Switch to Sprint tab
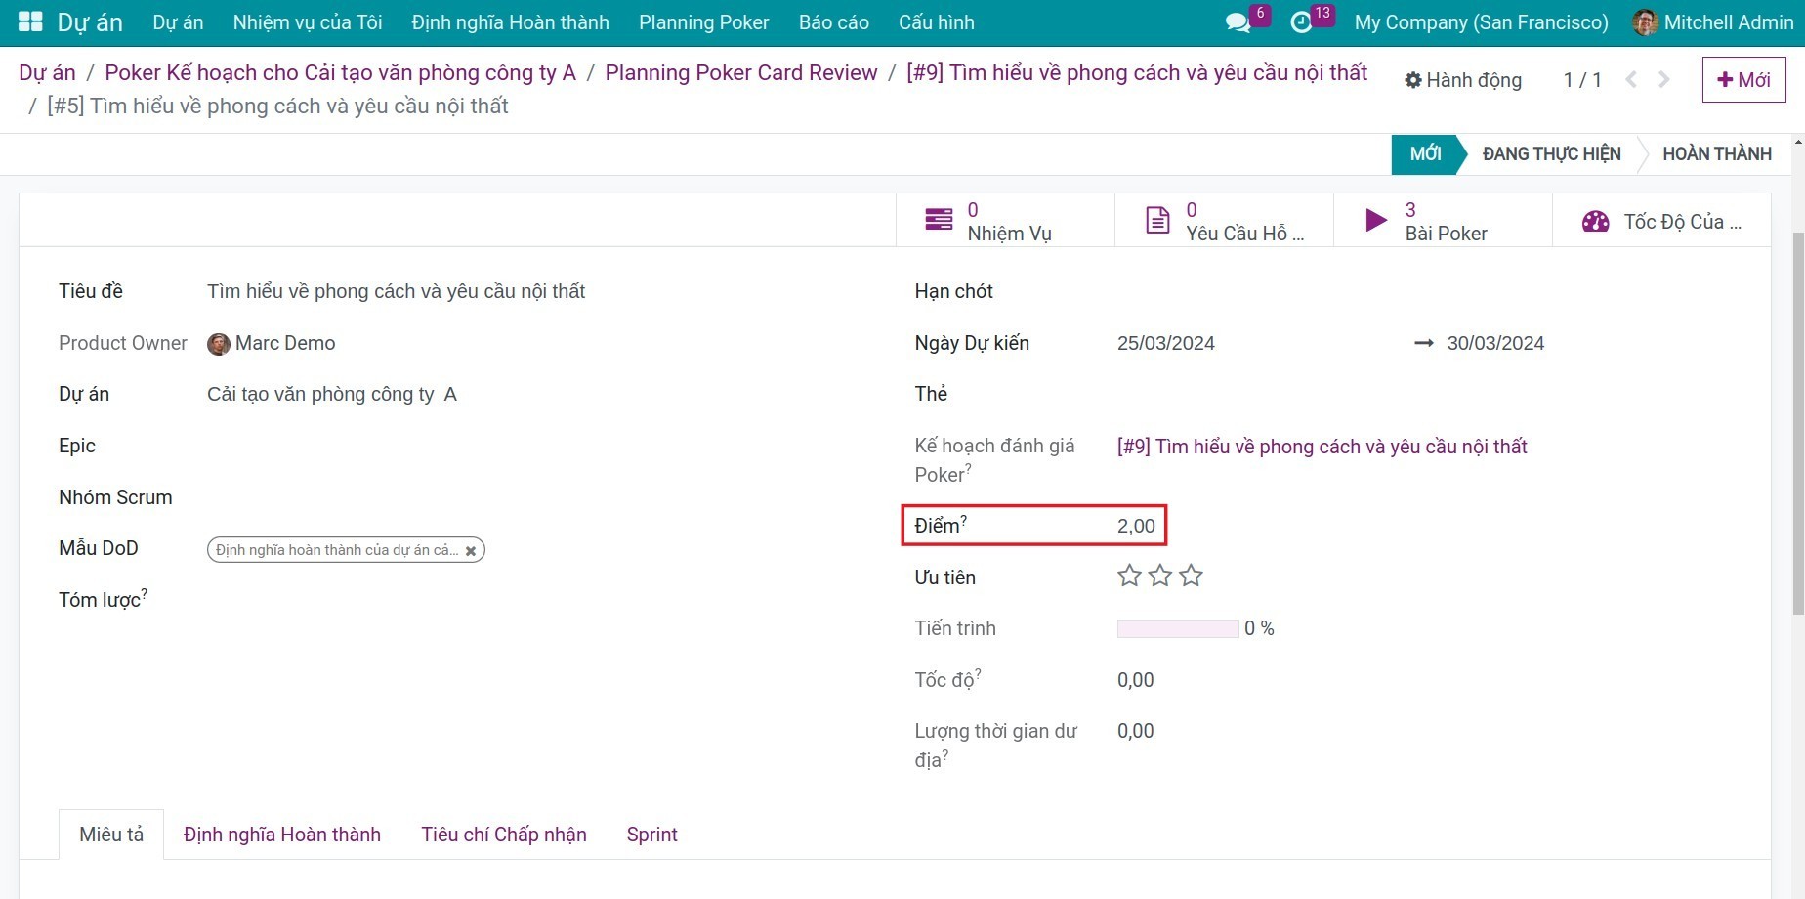The height and width of the screenshot is (899, 1805). point(651,835)
